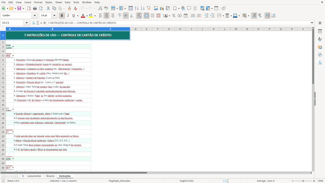Open Find and Replace

coord(100,8)
